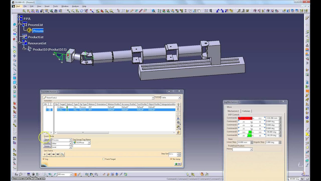Open the Home predefined position dropdown
The height and width of the screenshot is (181, 321).
pyautogui.click(x=251, y=149)
